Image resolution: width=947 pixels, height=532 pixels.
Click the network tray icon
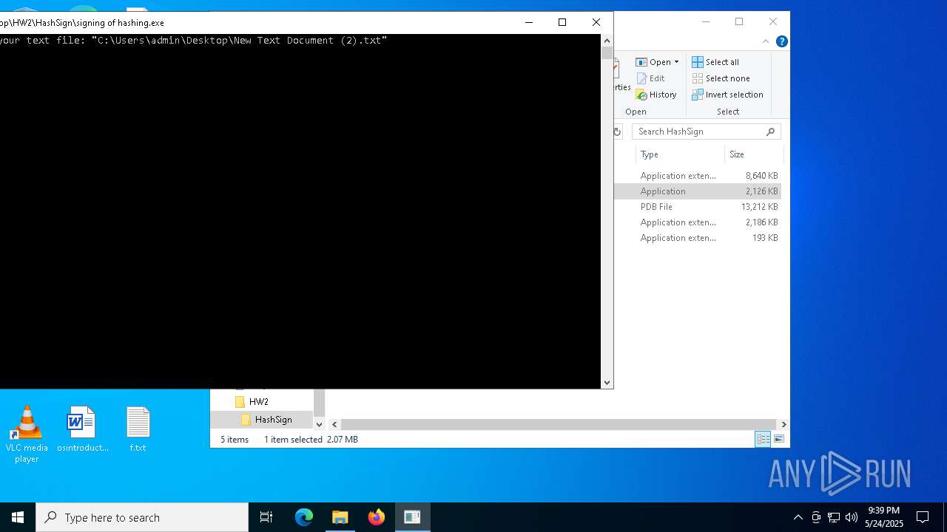[834, 517]
